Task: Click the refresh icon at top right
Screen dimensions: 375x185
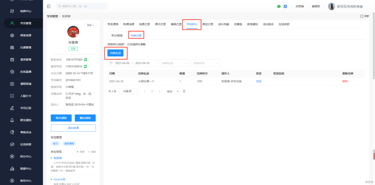Action: click(362, 16)
